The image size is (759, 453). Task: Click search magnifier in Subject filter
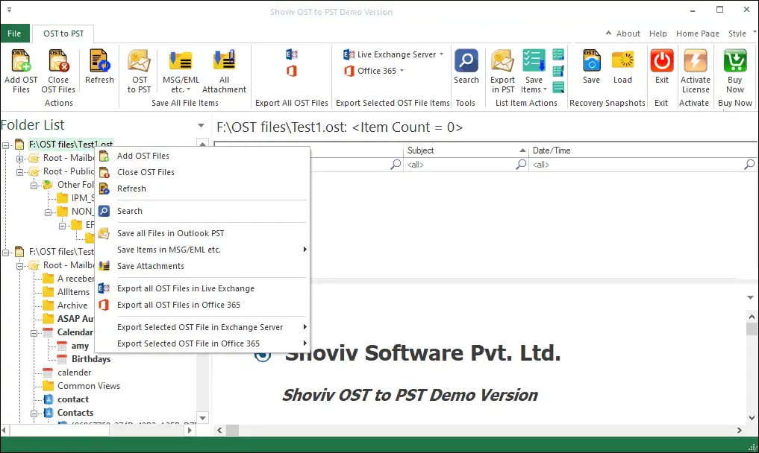[521, 165]
